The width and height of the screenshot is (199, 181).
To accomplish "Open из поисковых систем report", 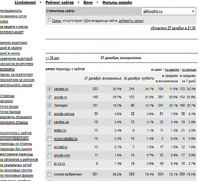I will (16, 170).
